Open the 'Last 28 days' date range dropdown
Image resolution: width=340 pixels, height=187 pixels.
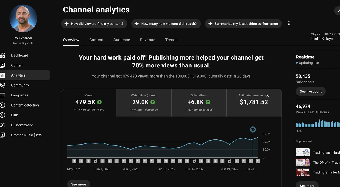pos(325,37)
